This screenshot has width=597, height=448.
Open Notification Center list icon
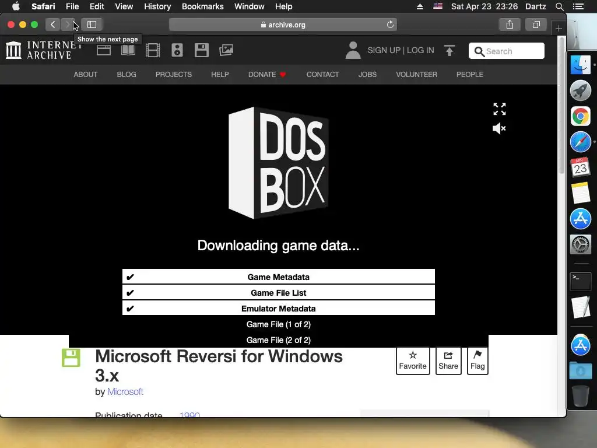[578, 6]
